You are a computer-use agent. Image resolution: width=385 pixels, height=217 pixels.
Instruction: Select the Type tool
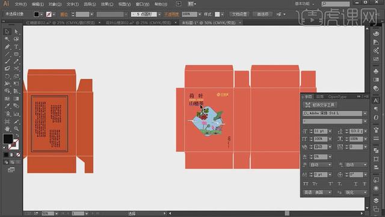[x=16, y=46]
